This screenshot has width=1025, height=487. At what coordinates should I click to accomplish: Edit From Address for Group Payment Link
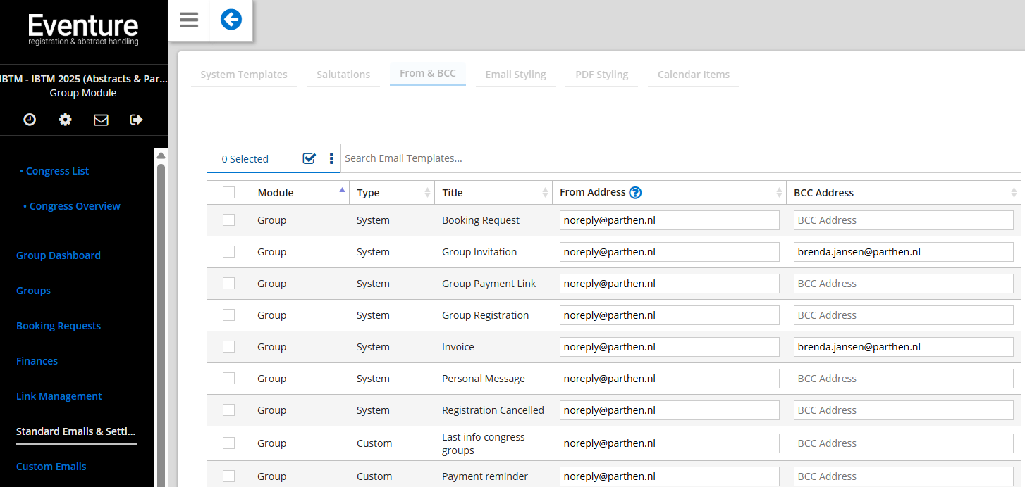pos(670,284)
